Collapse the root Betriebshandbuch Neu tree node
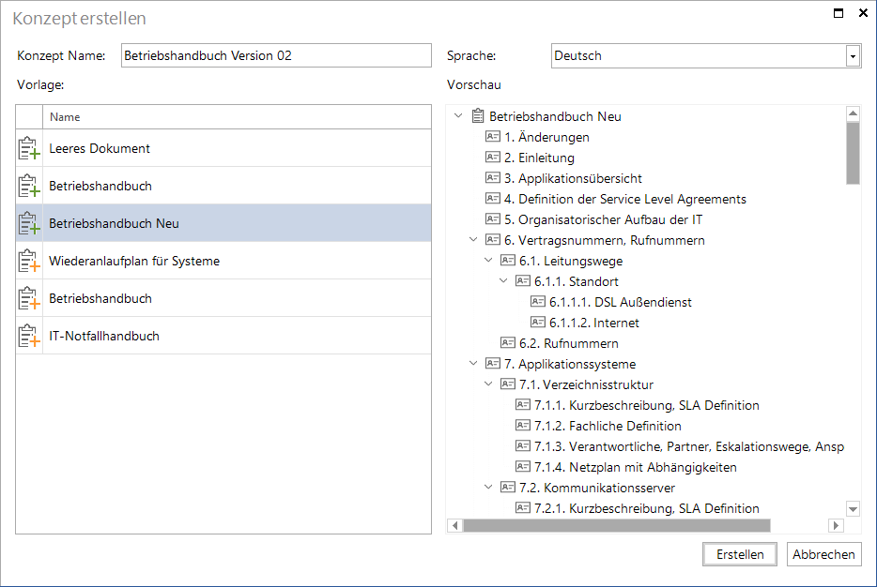 click(458, 115)
